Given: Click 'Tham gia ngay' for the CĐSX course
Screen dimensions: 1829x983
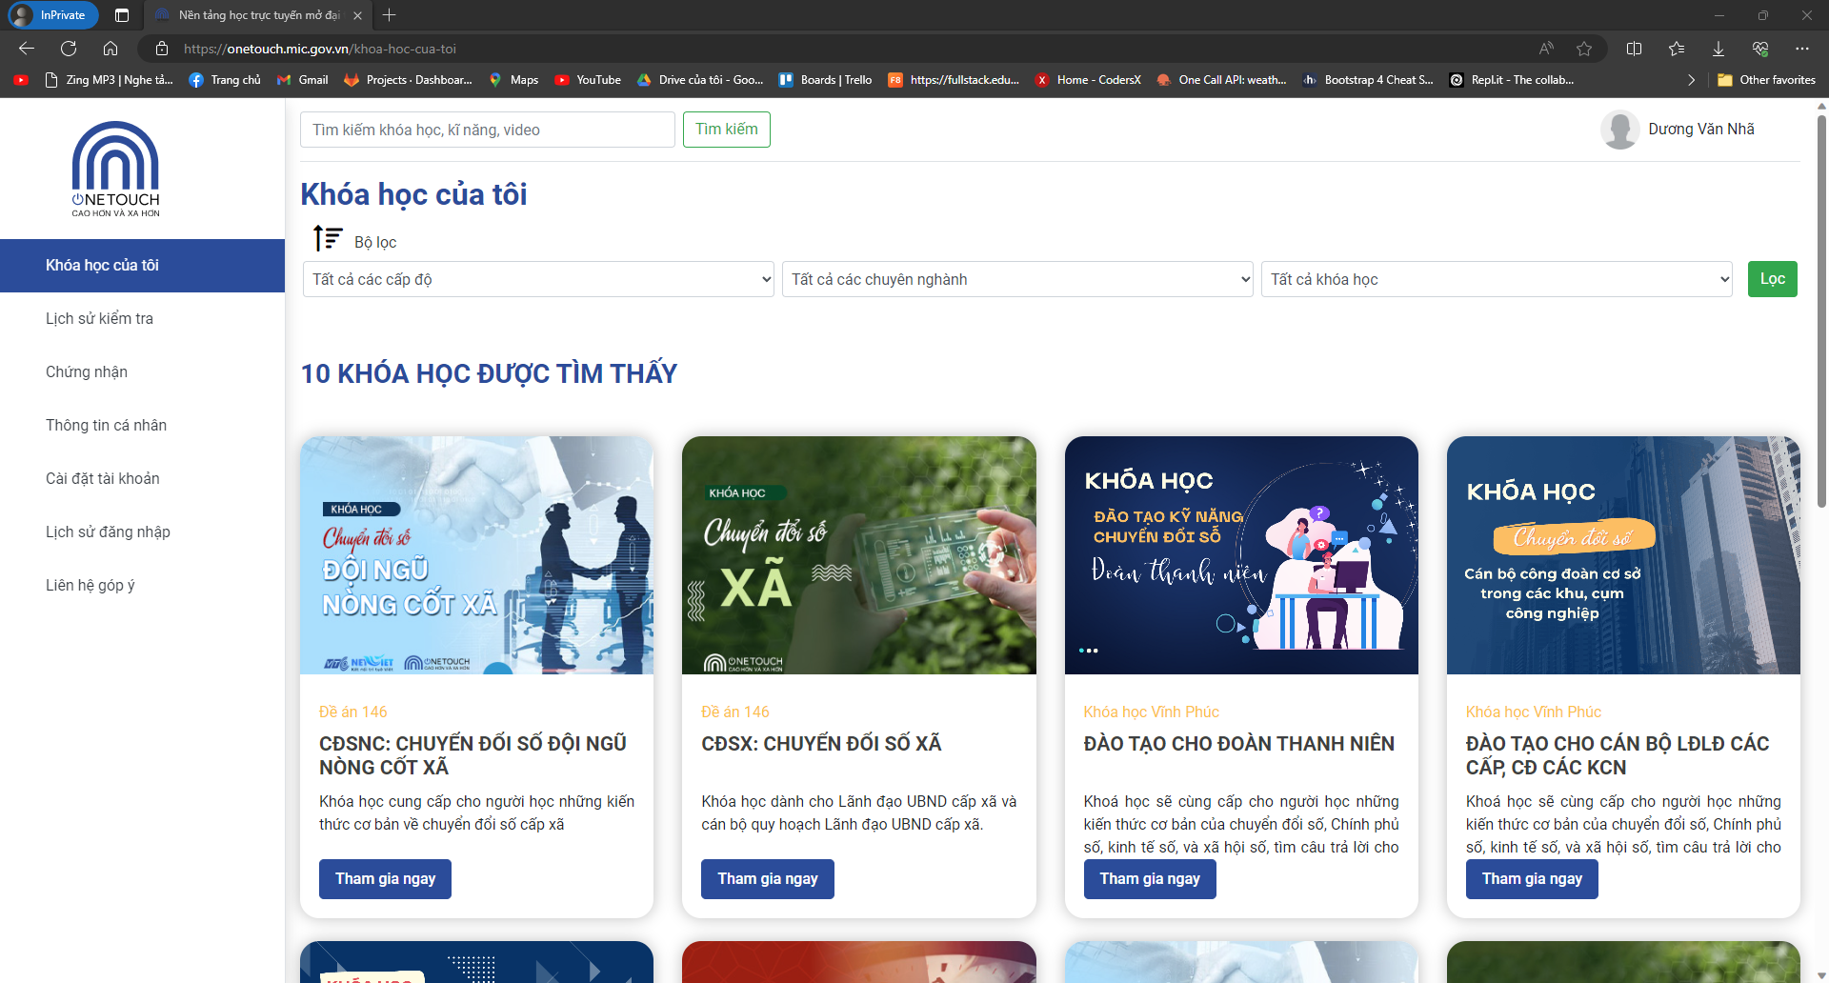Looking at the screenshot, I should point(768,879).
